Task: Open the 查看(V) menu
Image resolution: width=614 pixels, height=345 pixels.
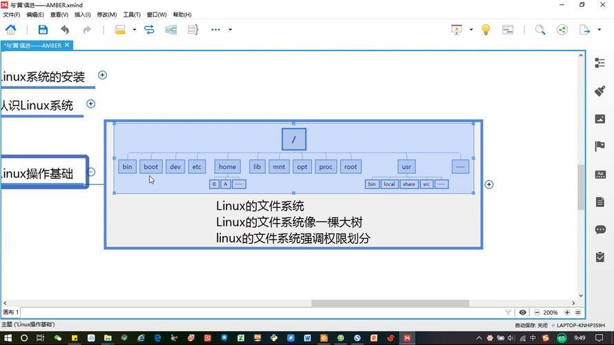Action: click(59, 14)
